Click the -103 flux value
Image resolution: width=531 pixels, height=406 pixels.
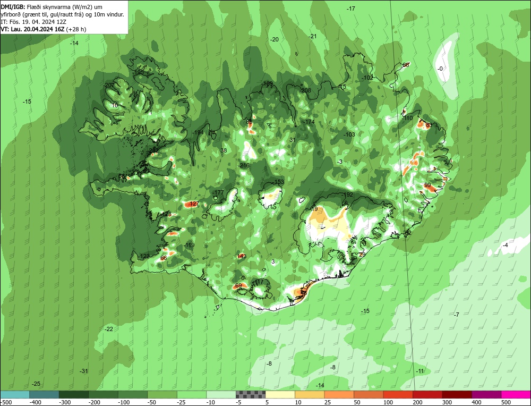(x=349, y=134)
